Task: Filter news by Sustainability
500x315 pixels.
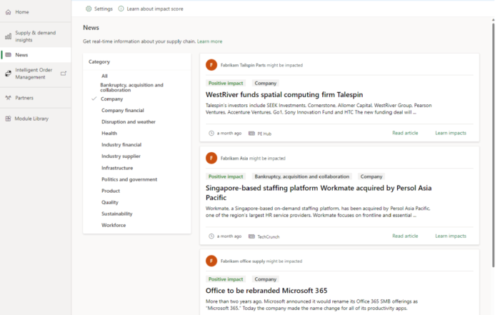Action: (116, 214)
